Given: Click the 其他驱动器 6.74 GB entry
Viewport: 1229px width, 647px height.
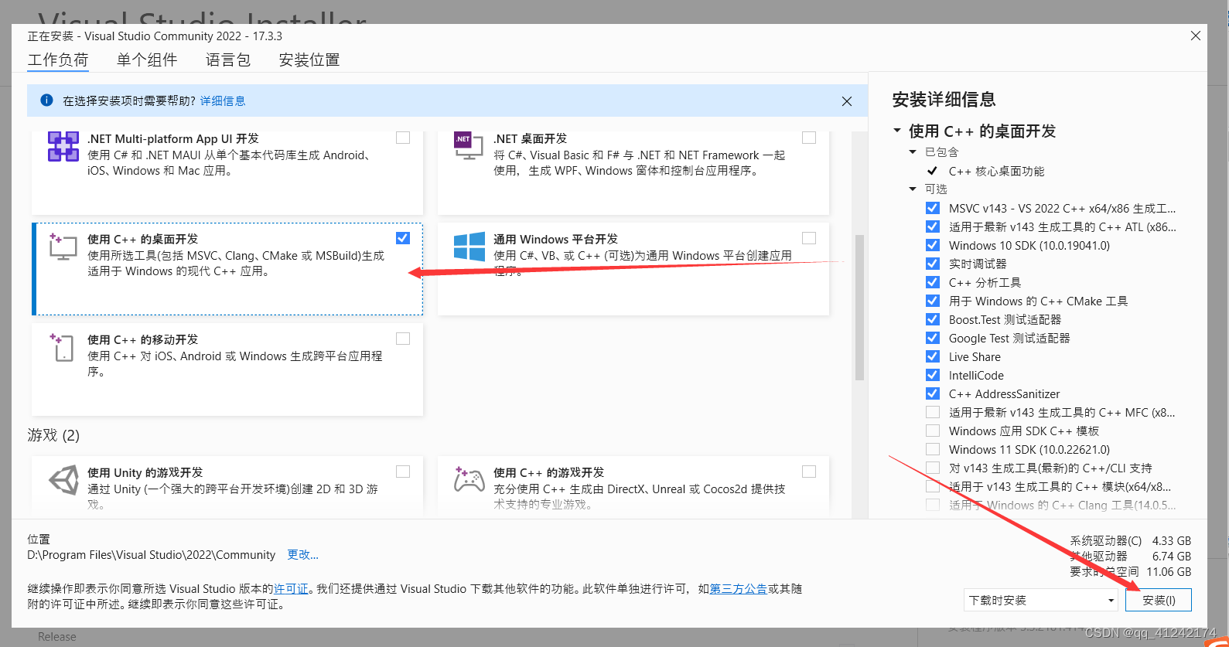Looking at the screenshot, I should pyautogui.click(x=1130, y=556).
